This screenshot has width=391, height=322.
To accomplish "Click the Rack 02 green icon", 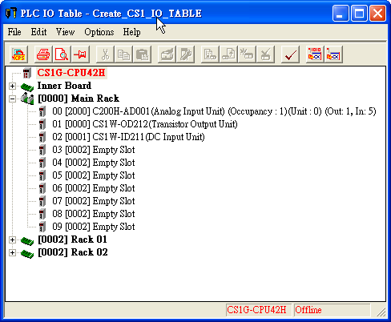I will pos(27,253).
